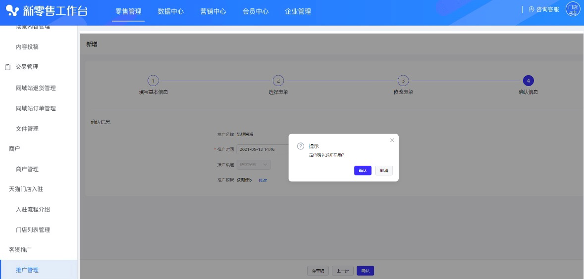This screenshot has height=279, width=584.
Task: Click the 交易管理 clipboard icon
Action: (7, 67)
